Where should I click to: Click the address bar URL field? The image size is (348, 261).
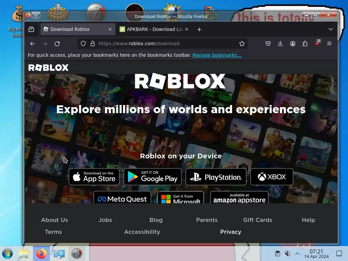pos(163,44)
